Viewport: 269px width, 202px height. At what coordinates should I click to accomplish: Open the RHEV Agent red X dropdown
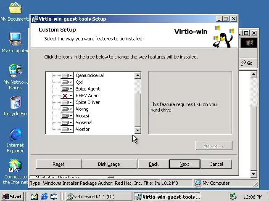click(67, 96)
